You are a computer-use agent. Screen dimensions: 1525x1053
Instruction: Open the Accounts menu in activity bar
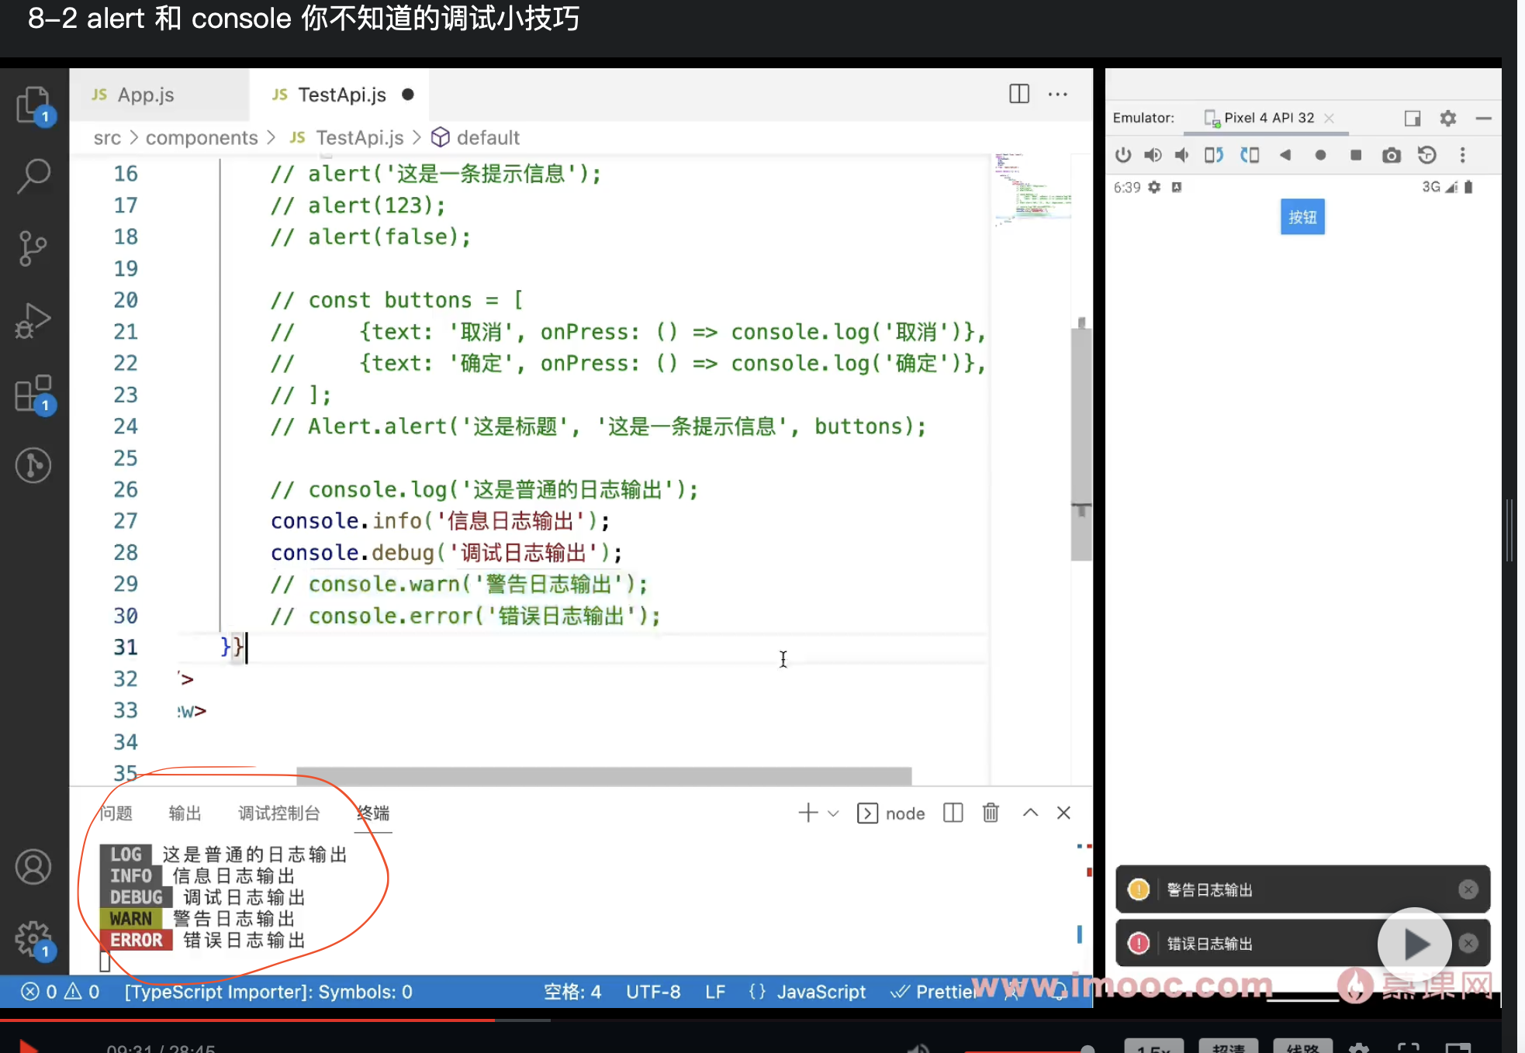pyautogui.click(x=33, y=867)
